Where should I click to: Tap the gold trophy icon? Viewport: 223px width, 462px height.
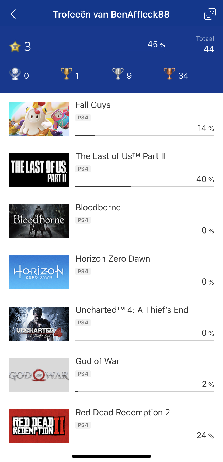[67, 74]
